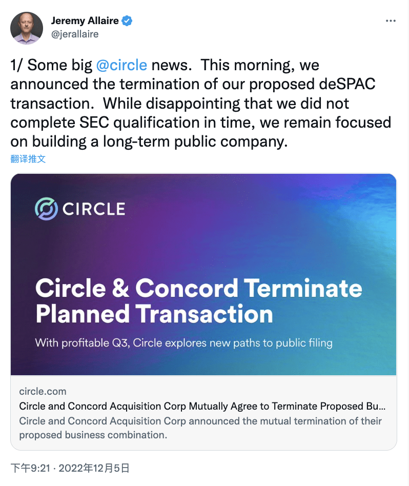Open the Circle & Concord card image
This screenshot has width=409, height=486.
[203, 274]
